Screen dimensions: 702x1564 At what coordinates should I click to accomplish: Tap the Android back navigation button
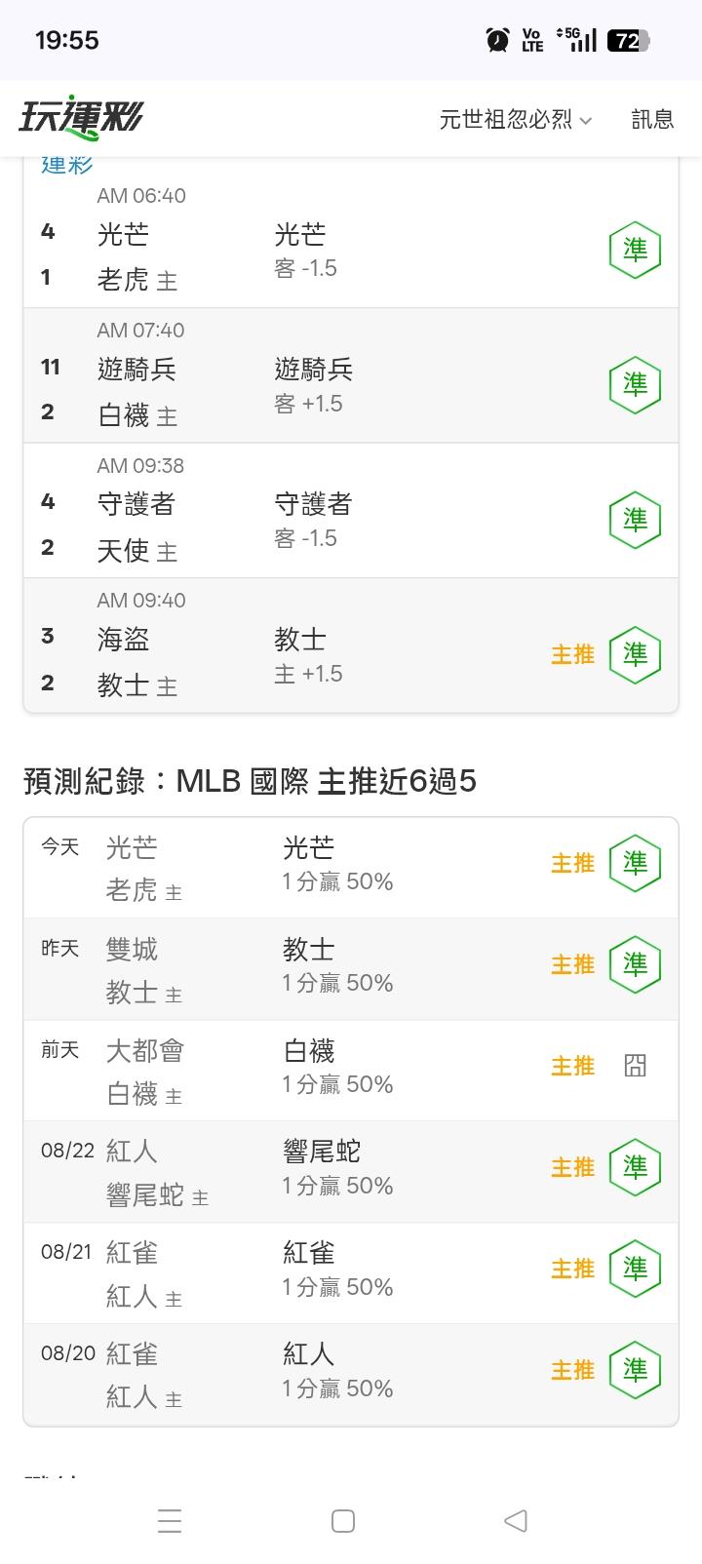pos(516,1520)
